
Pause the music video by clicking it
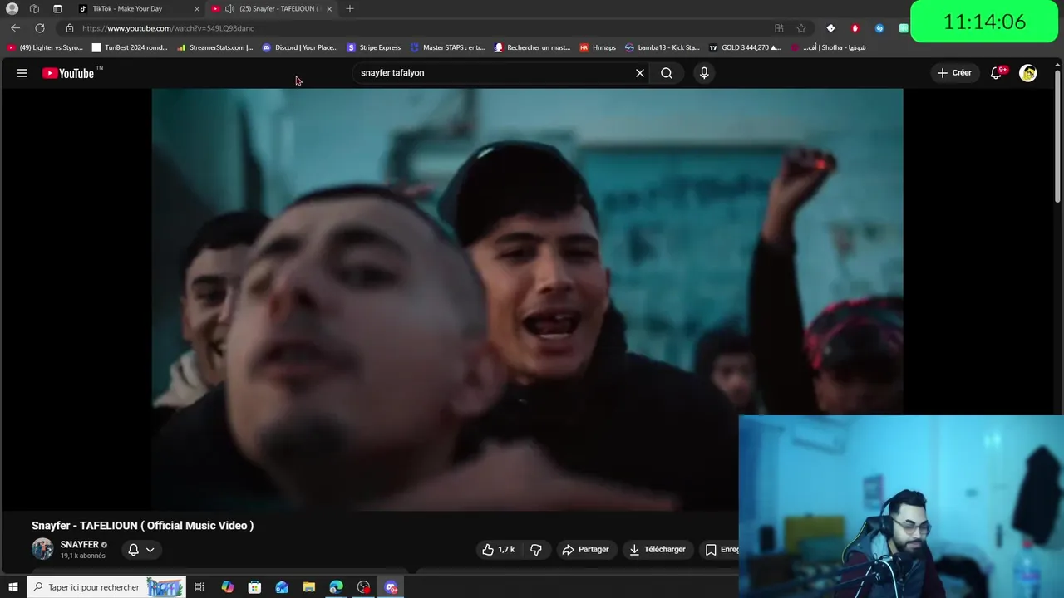(x=527, y=299)
